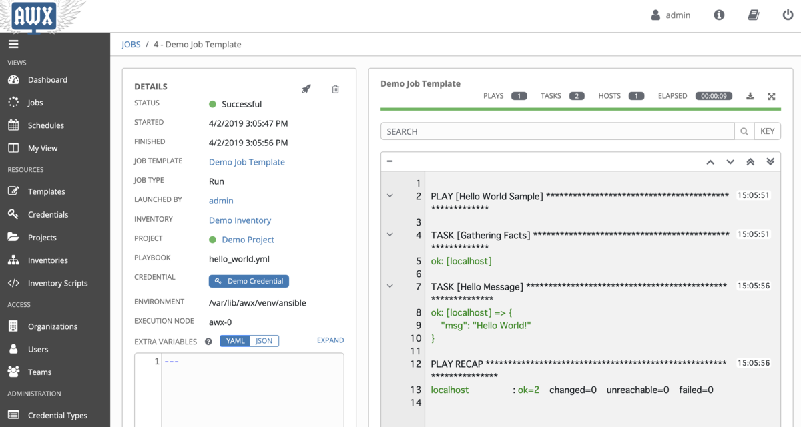Click the Users person icon in sidebar

click(13, 349)
